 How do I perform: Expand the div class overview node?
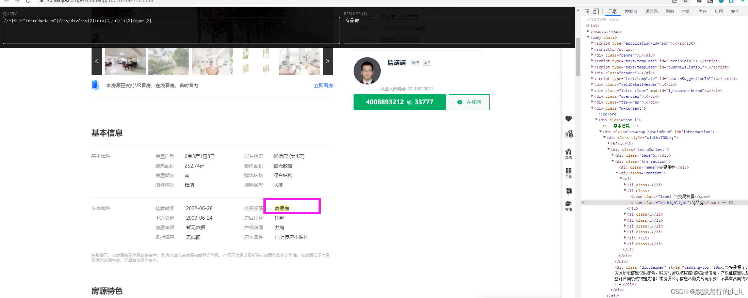coord(592,96)
